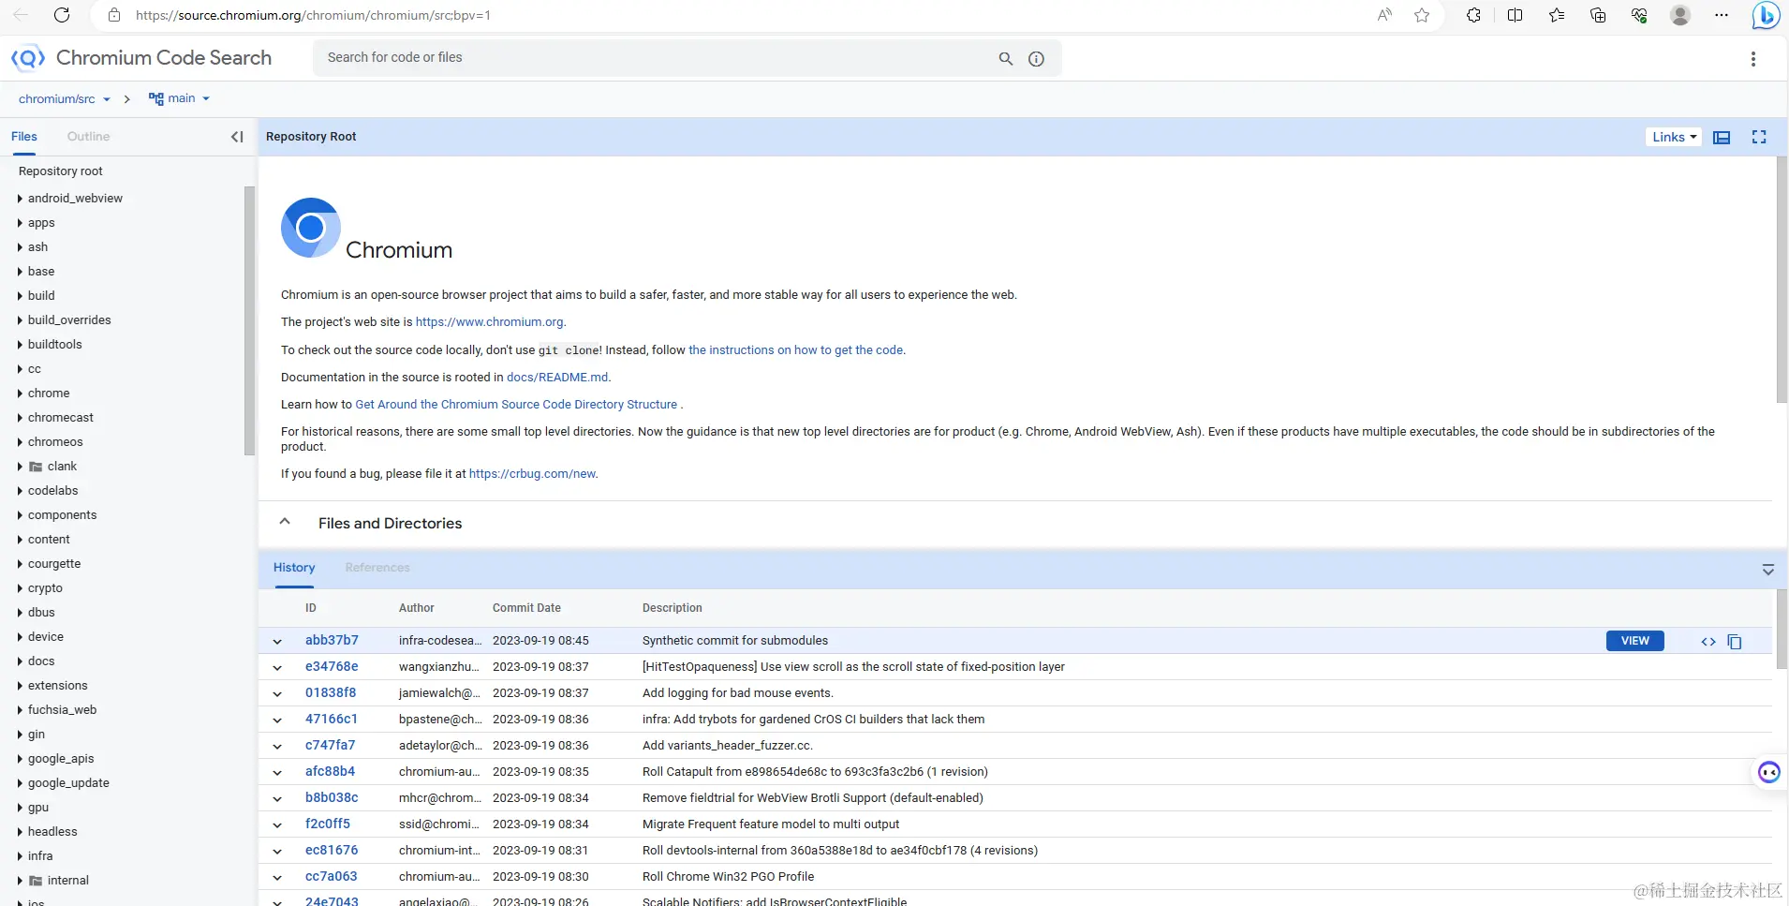Select the extensions folder in tree
The height and width of the screenshot is (906, 1789).
click(58, 686)
